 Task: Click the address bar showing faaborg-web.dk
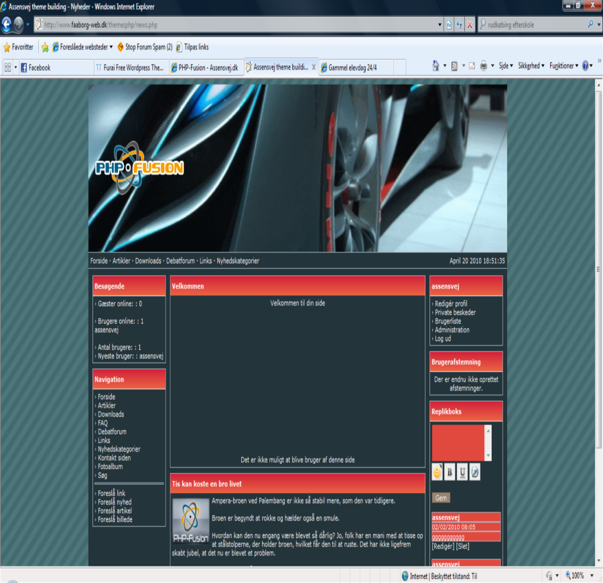tap(234, 25)
